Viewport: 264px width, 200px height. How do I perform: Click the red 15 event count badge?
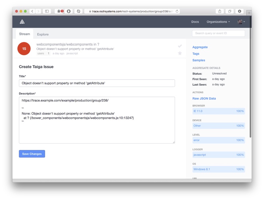(24, 49)
